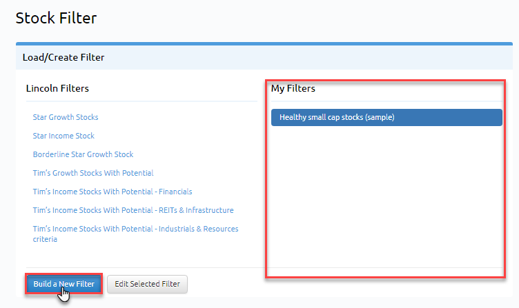Screen dimensions: 519x308
Task: Click blank space right of Edit Selected Filter
Action: tap(348, 286)
